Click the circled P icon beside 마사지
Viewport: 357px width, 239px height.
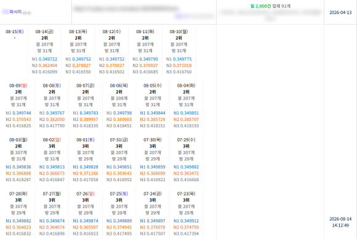(x=29, y=13)
